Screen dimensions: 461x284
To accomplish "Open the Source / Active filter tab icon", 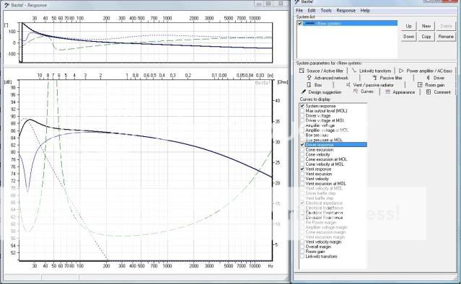I will tap(302, 71).
